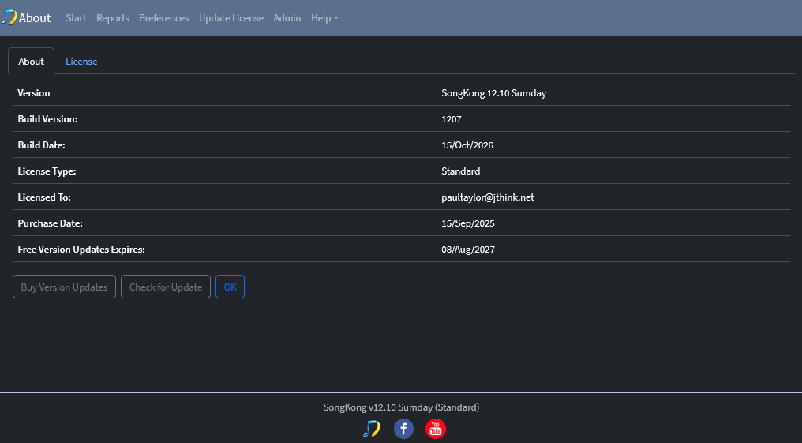This screenshot has width=802, height=443.
Task: Confirm with the OK button
Action: pos(230,287)
